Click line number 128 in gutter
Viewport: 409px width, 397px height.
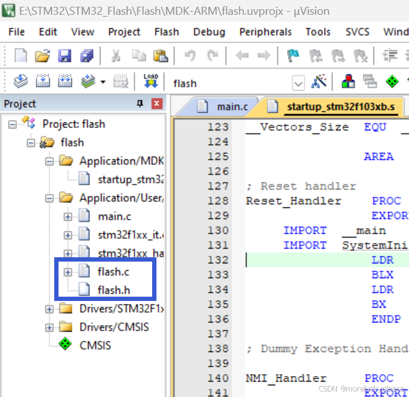[x=218, y=201]
